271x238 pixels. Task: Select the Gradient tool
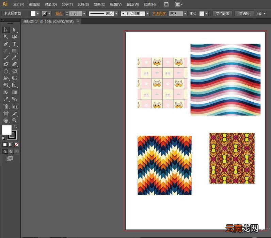[x=14, y=92]
